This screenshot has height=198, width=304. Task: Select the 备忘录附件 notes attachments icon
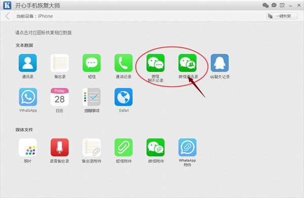92,147
